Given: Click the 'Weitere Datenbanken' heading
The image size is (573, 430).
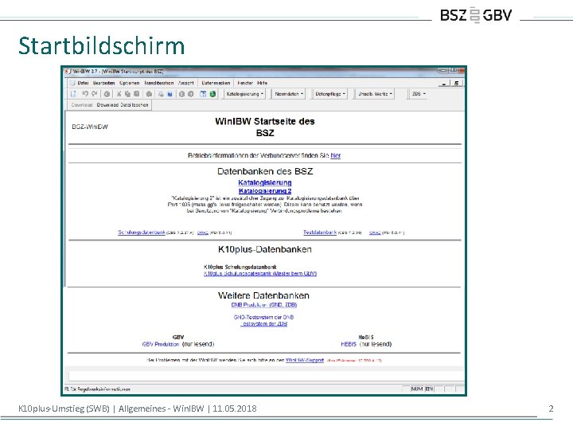Looking at the screenshot, I should coord(264,295).
